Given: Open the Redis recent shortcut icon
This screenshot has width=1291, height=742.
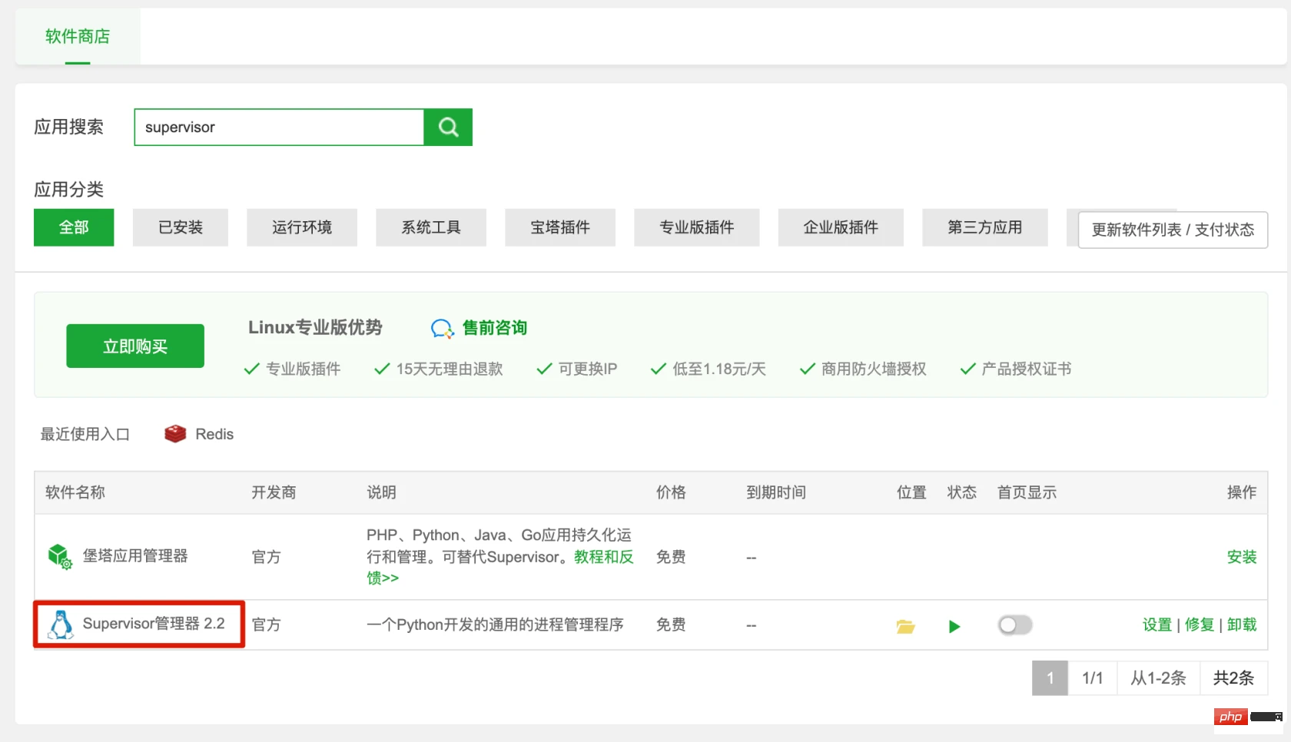Looking at the screenshot, I should point(175,434).
